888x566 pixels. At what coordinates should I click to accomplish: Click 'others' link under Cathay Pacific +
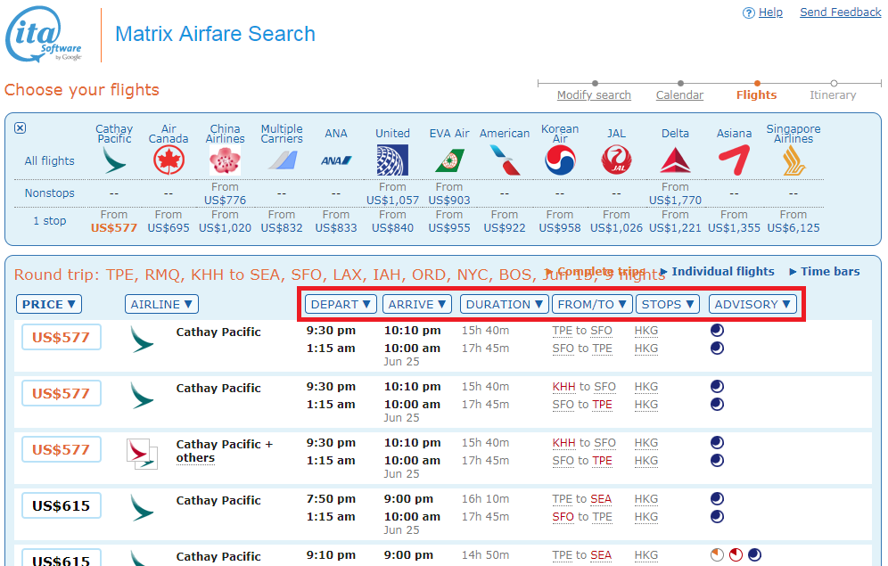point(195,458)
